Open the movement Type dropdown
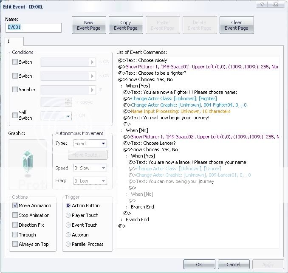 click(x=90, y=144)
